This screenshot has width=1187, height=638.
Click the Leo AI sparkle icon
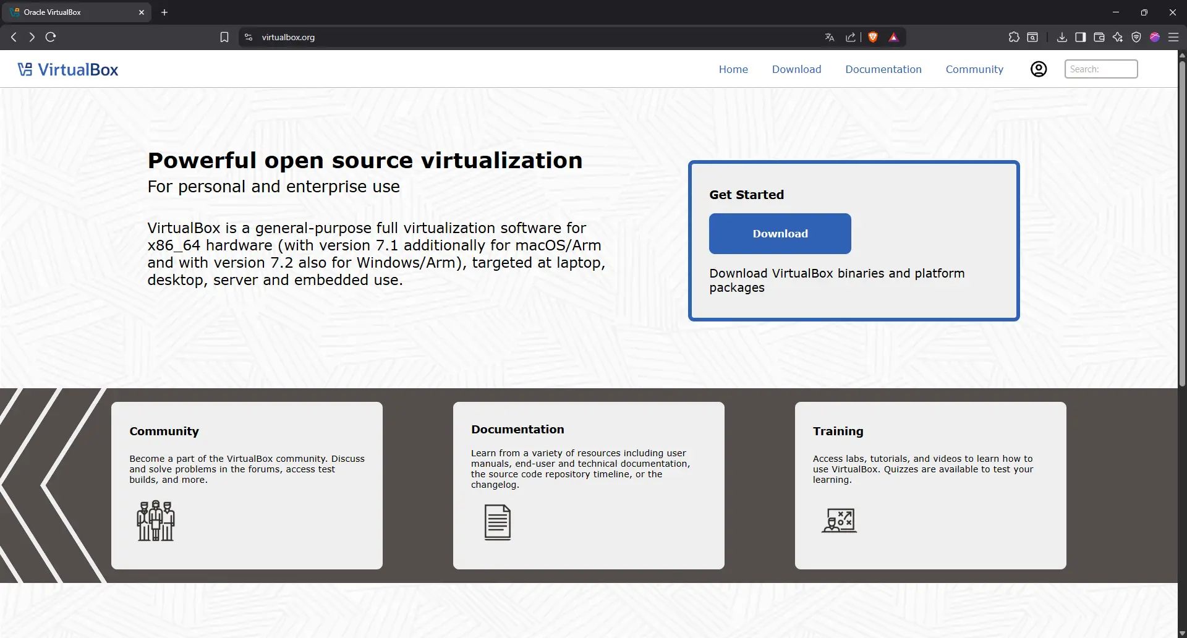pyautogui.click(x=1118, y=37)
